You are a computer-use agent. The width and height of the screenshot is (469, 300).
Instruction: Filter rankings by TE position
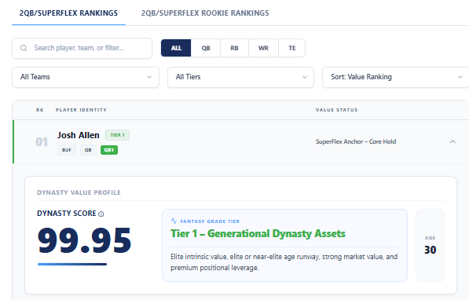pos(292,48)
